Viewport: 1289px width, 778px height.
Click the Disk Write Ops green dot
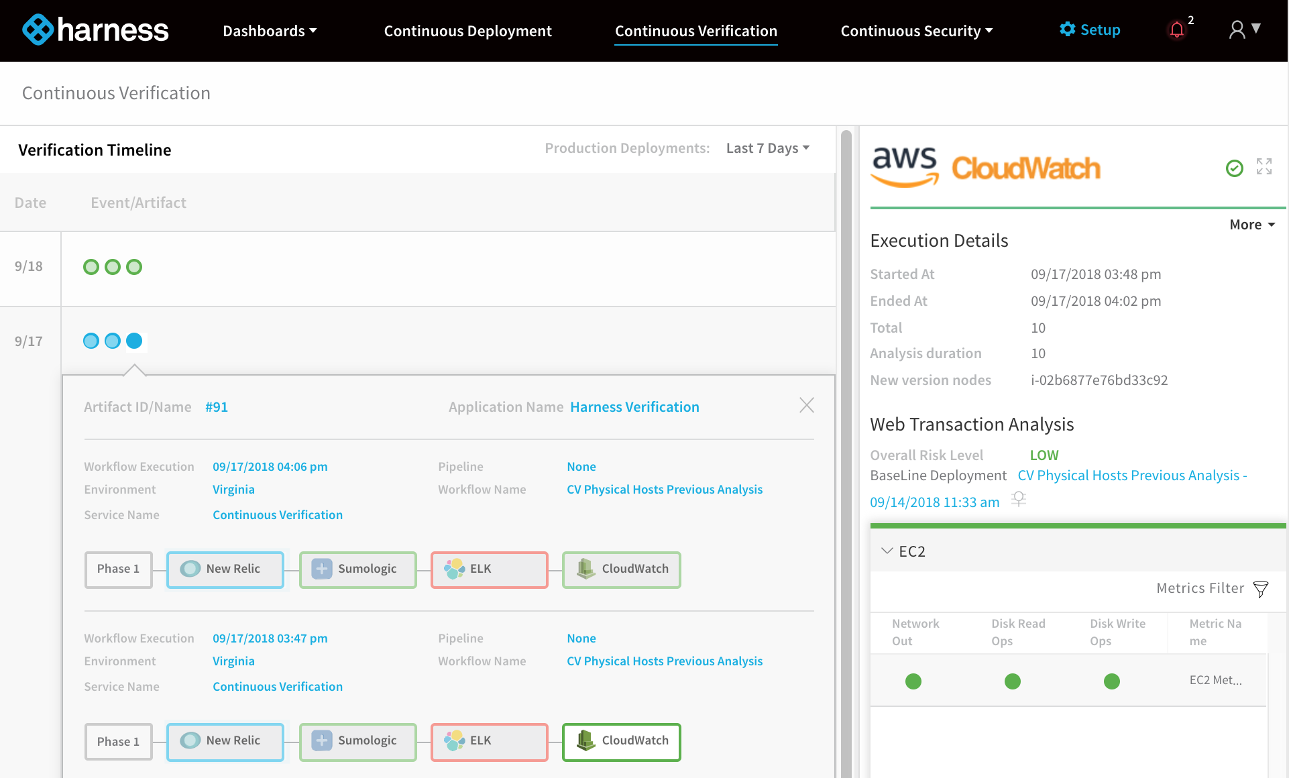(x=1112, y=681)
